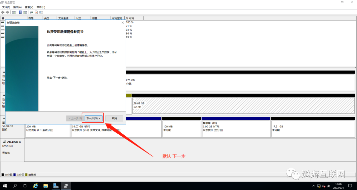Click 取消 to cancel the wizard
Screen dimensions: 357x190
coord(114,118)
